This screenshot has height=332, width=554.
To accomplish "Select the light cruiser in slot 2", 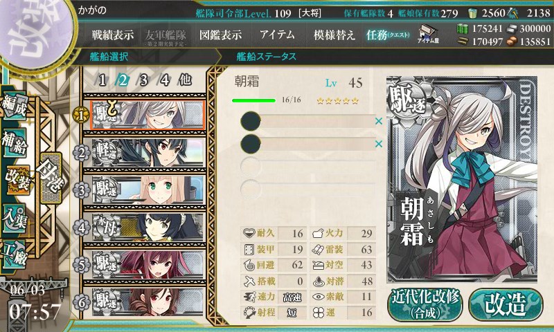I will (148, 153).
